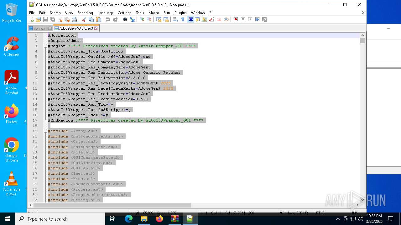The height and width of the screenshot is (225, 401).
Task: Click the Paste toolbar icon
Action: click(x=98, y=19)
